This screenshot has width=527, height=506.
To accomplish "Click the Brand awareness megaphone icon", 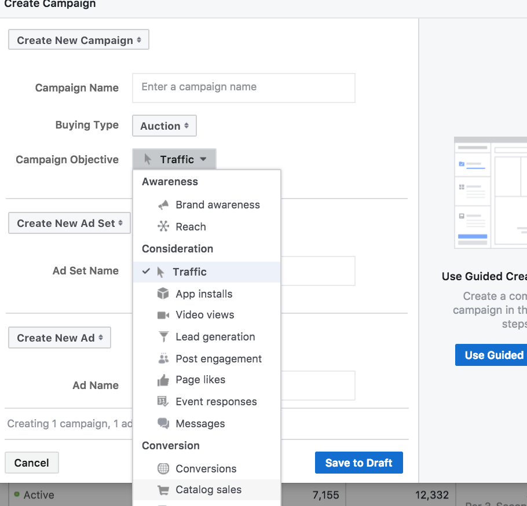I will click(x=163, y=204).
